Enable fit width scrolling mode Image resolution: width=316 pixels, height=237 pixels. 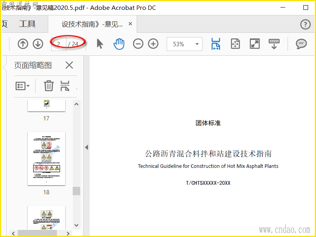click(x=216, y=44)
